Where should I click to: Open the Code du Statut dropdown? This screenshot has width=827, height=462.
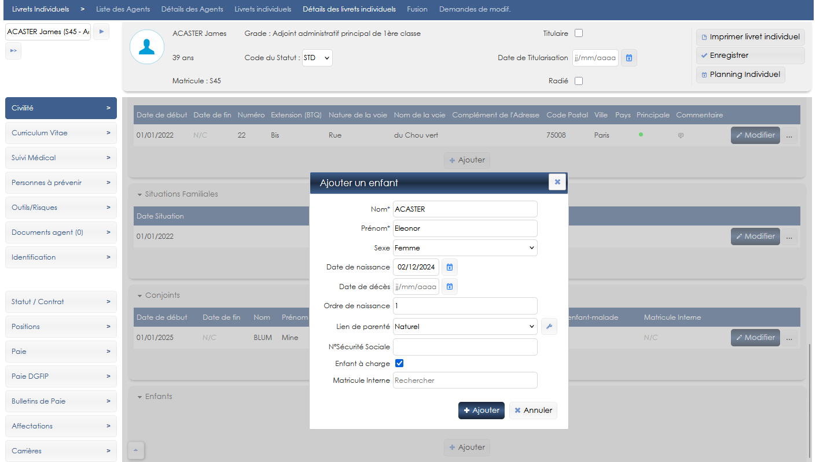pos(317,58)
